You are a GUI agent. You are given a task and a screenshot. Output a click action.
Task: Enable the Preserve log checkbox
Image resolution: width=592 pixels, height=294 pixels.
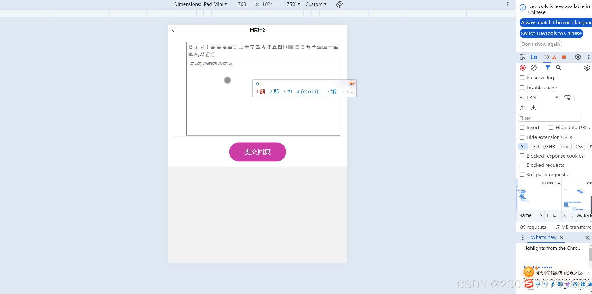coord(522,78)
